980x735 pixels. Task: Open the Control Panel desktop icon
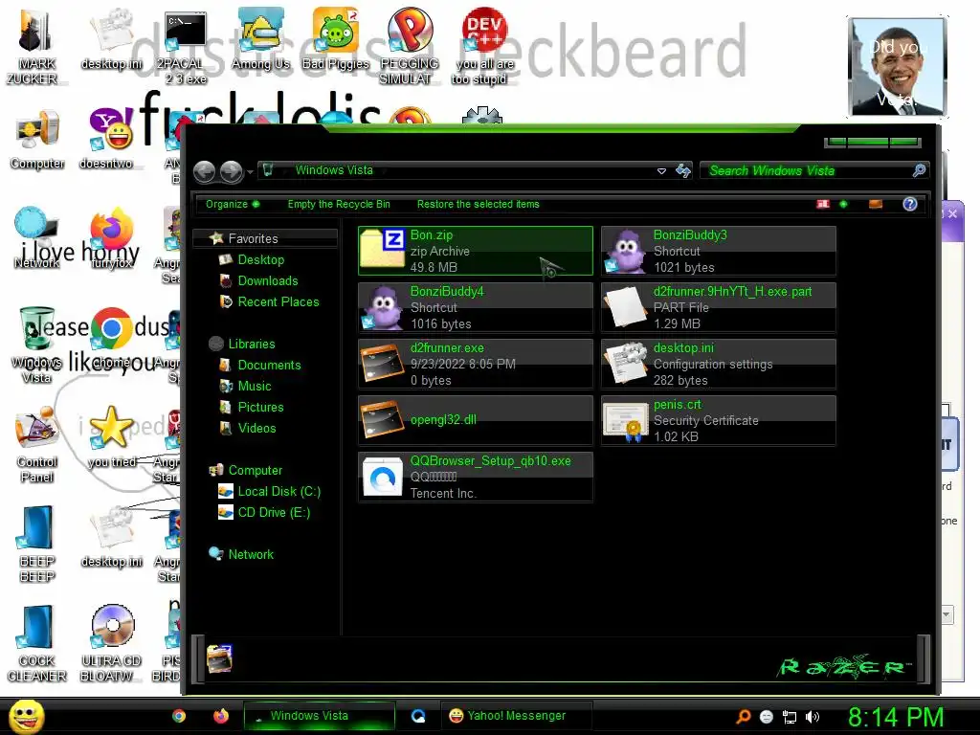tap(37, 445)
